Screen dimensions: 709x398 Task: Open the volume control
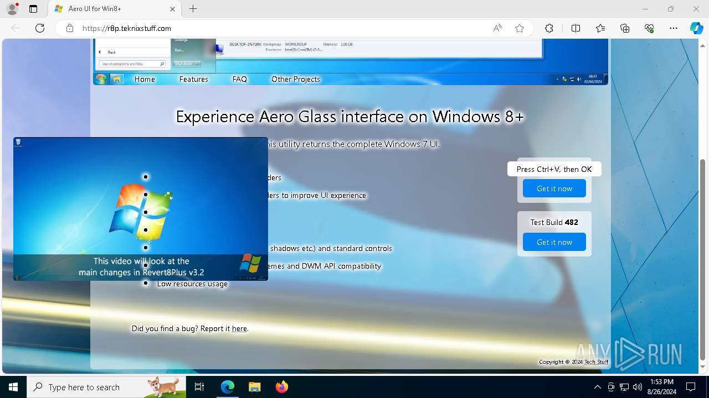pyautogui.click(x=638, y=387)
